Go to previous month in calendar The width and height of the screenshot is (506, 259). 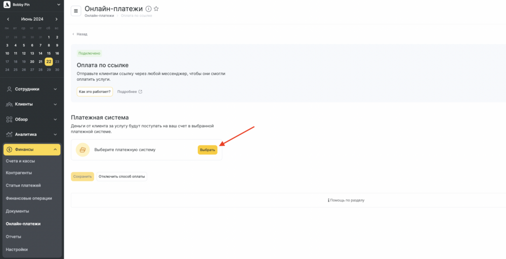[8, 19]
